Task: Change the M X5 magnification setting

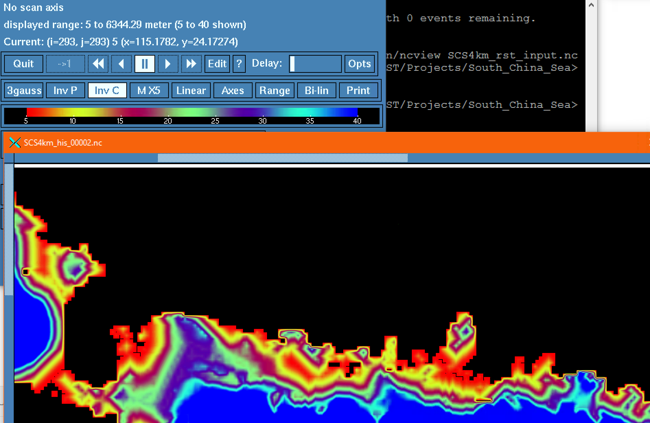Action: point(149,90)
